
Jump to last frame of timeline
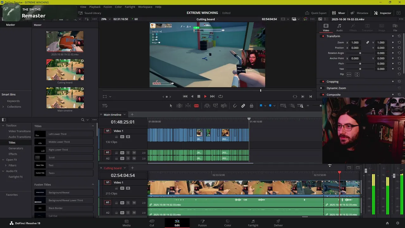pyautogui.click(x=212, y=96)
